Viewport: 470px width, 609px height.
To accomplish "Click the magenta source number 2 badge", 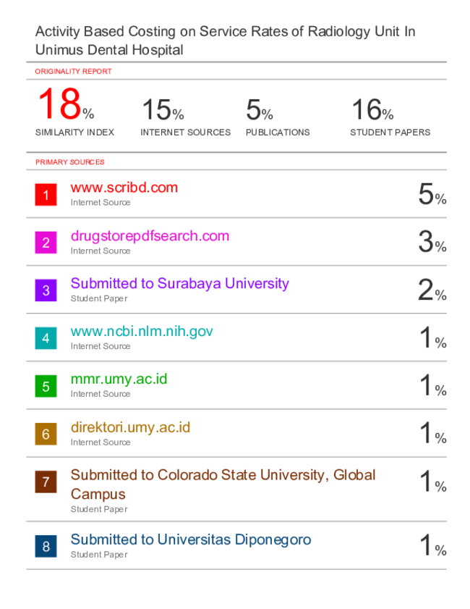I will [x=46, y=243].
